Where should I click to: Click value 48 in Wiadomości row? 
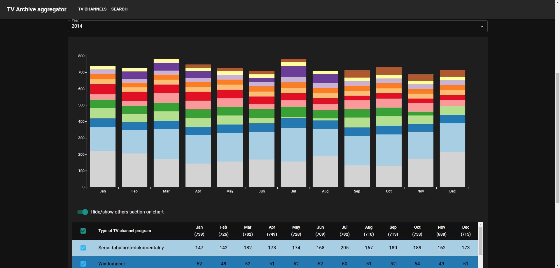[x=223, y=264]
